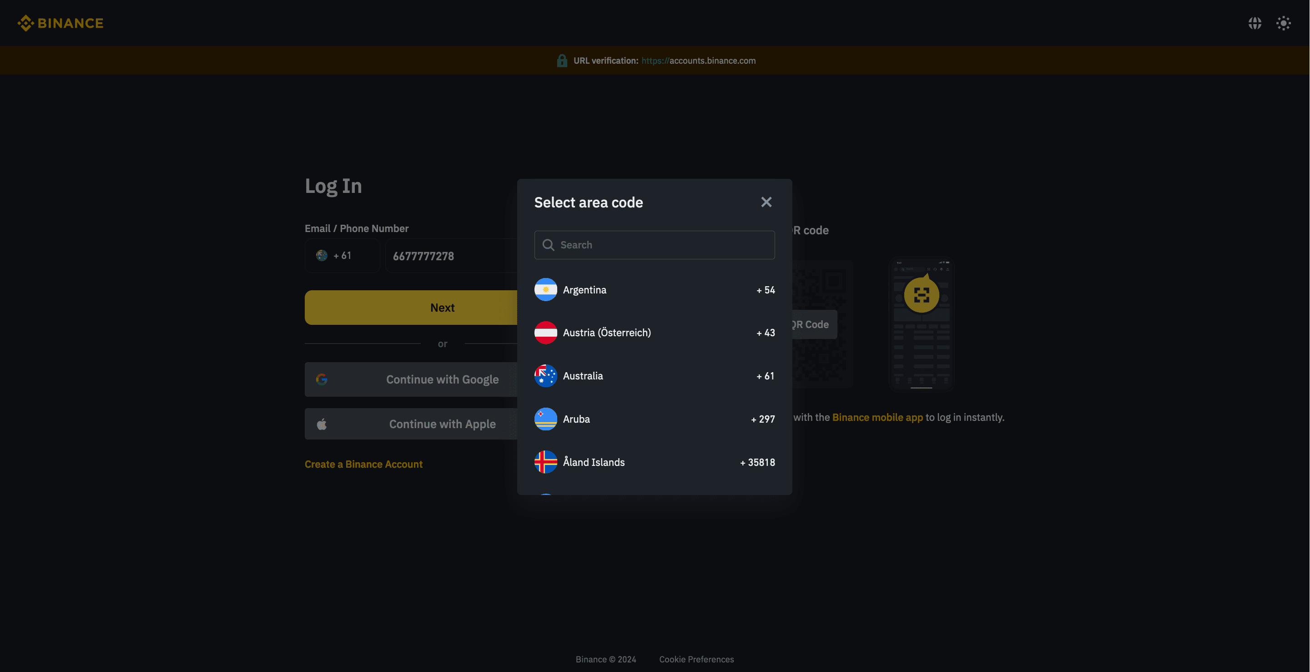Select the Aruba flag icon
The image size is (1310, 672).
[x=545, y=419]
